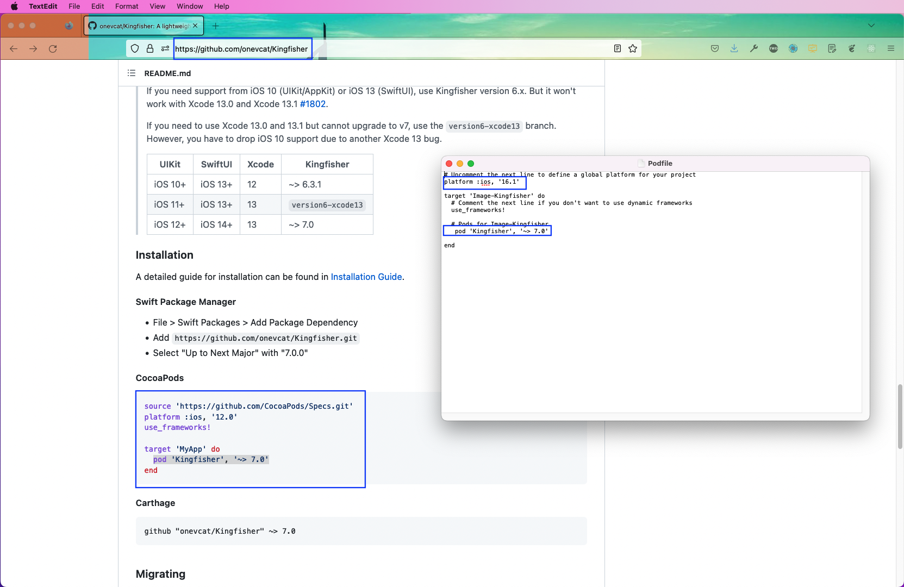Click the Installation heading
The width and height of the screenshot is (904, 587).
point(164,255)
